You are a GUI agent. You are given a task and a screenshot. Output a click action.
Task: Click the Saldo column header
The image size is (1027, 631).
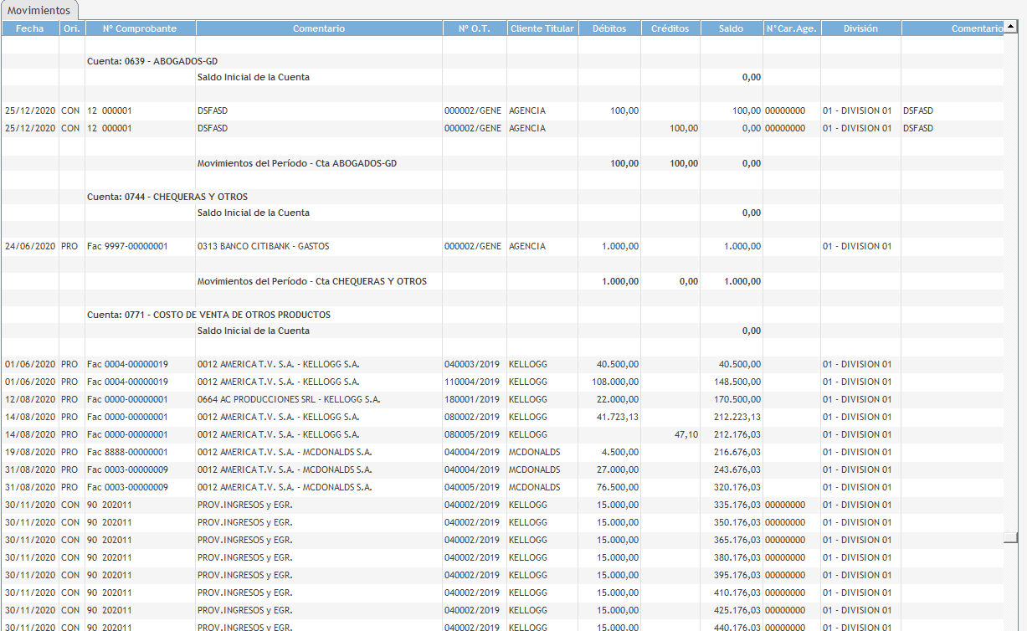tap(731, 28)
